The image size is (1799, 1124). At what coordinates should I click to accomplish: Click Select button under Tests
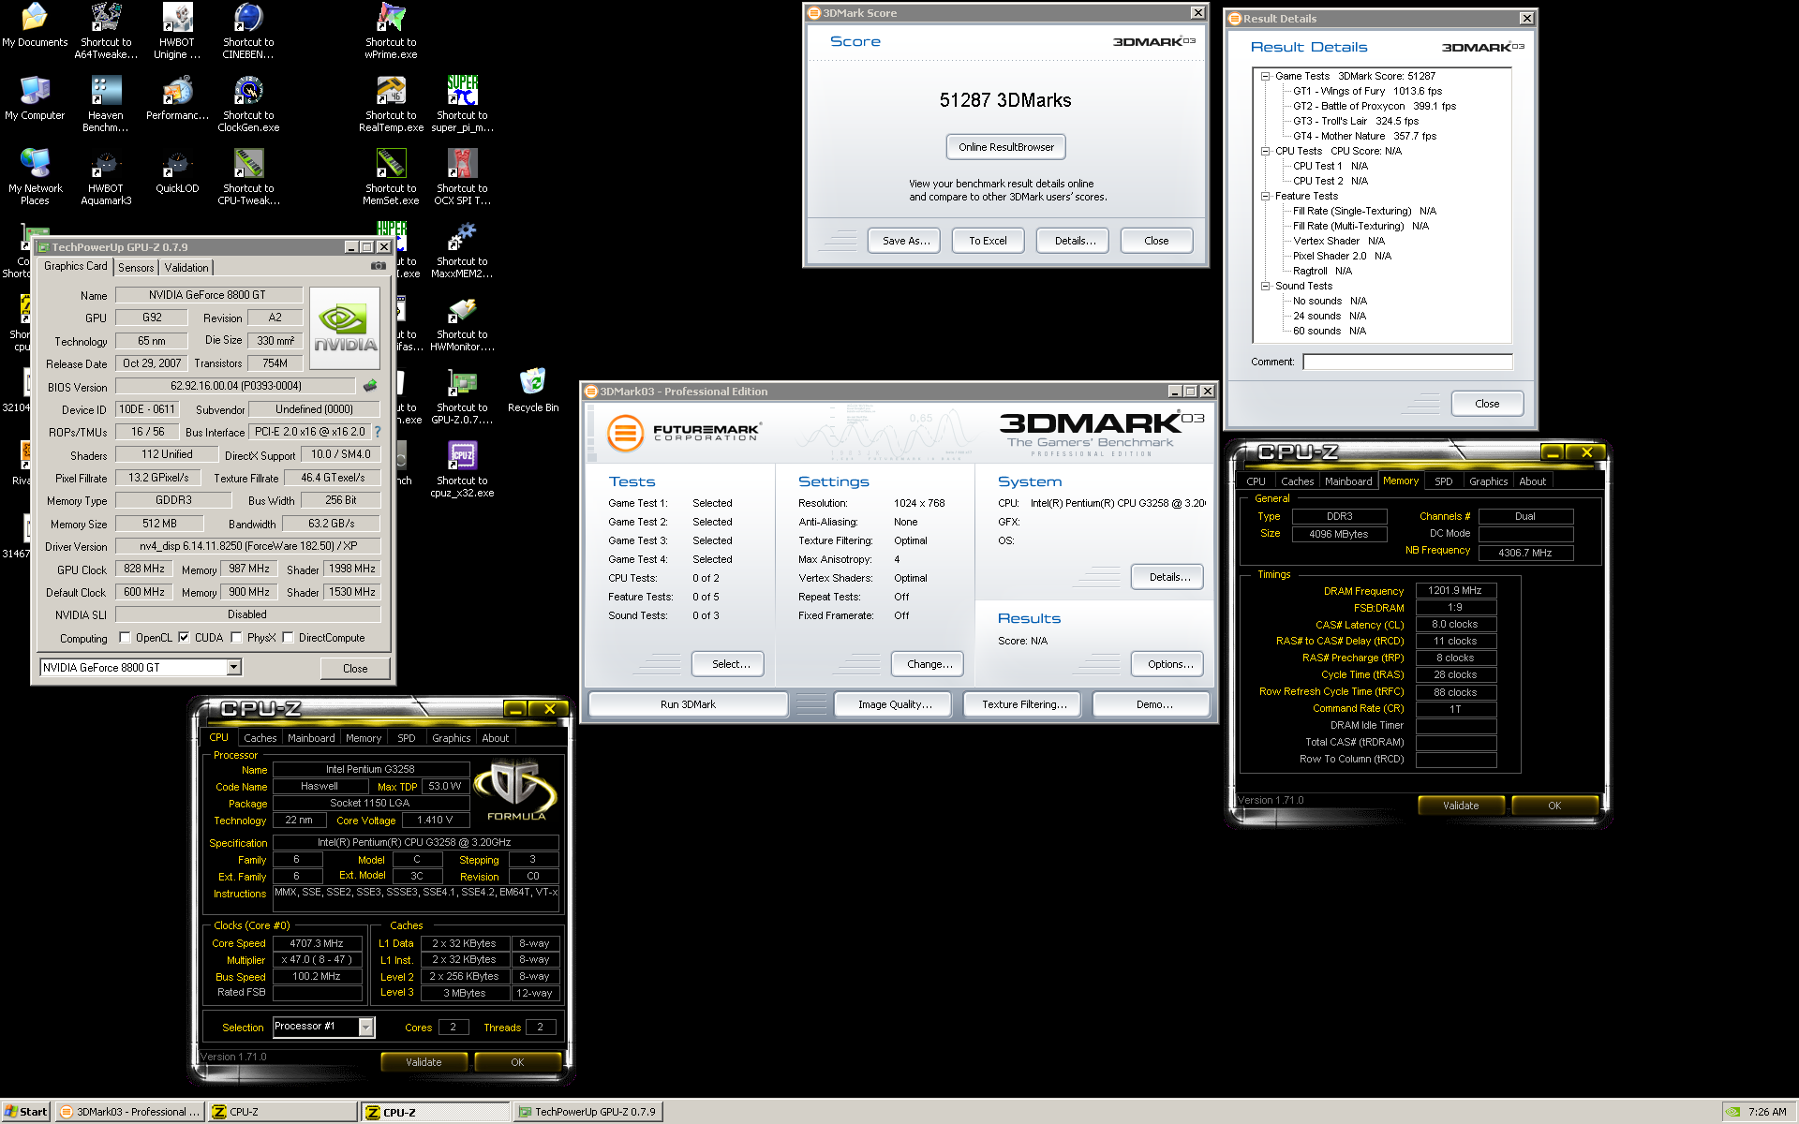click(x=730, y=664)
